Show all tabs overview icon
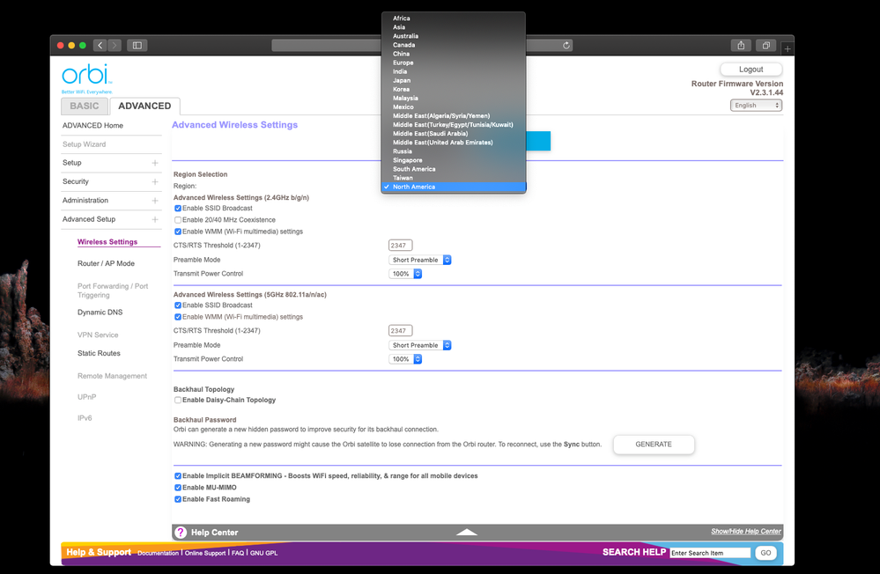The height and width of the screenshot is (574, 880). click(x=765, y=45)
